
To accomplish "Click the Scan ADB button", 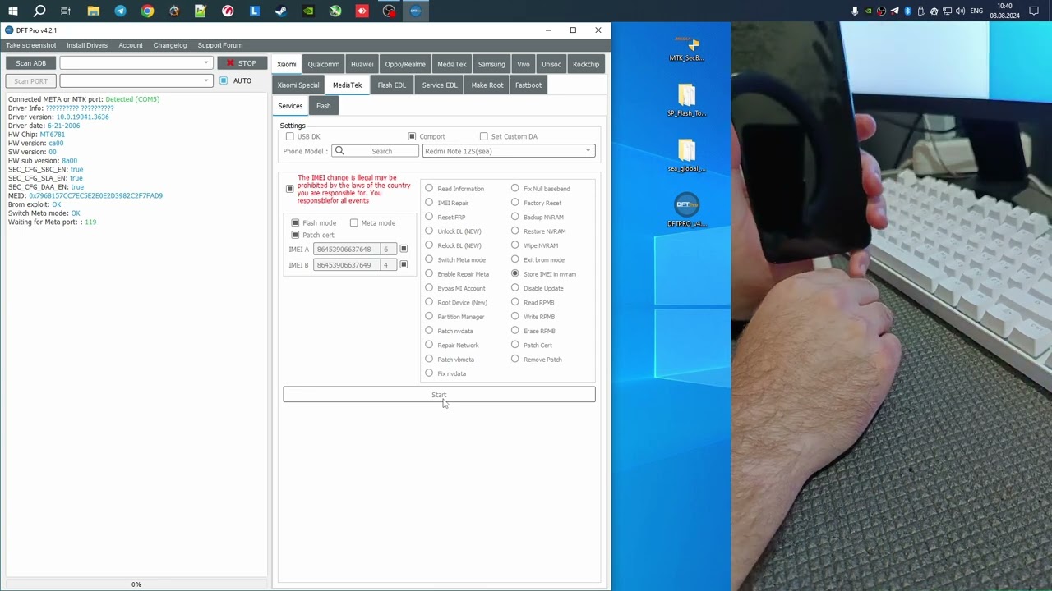I will (x=30, y=63).
